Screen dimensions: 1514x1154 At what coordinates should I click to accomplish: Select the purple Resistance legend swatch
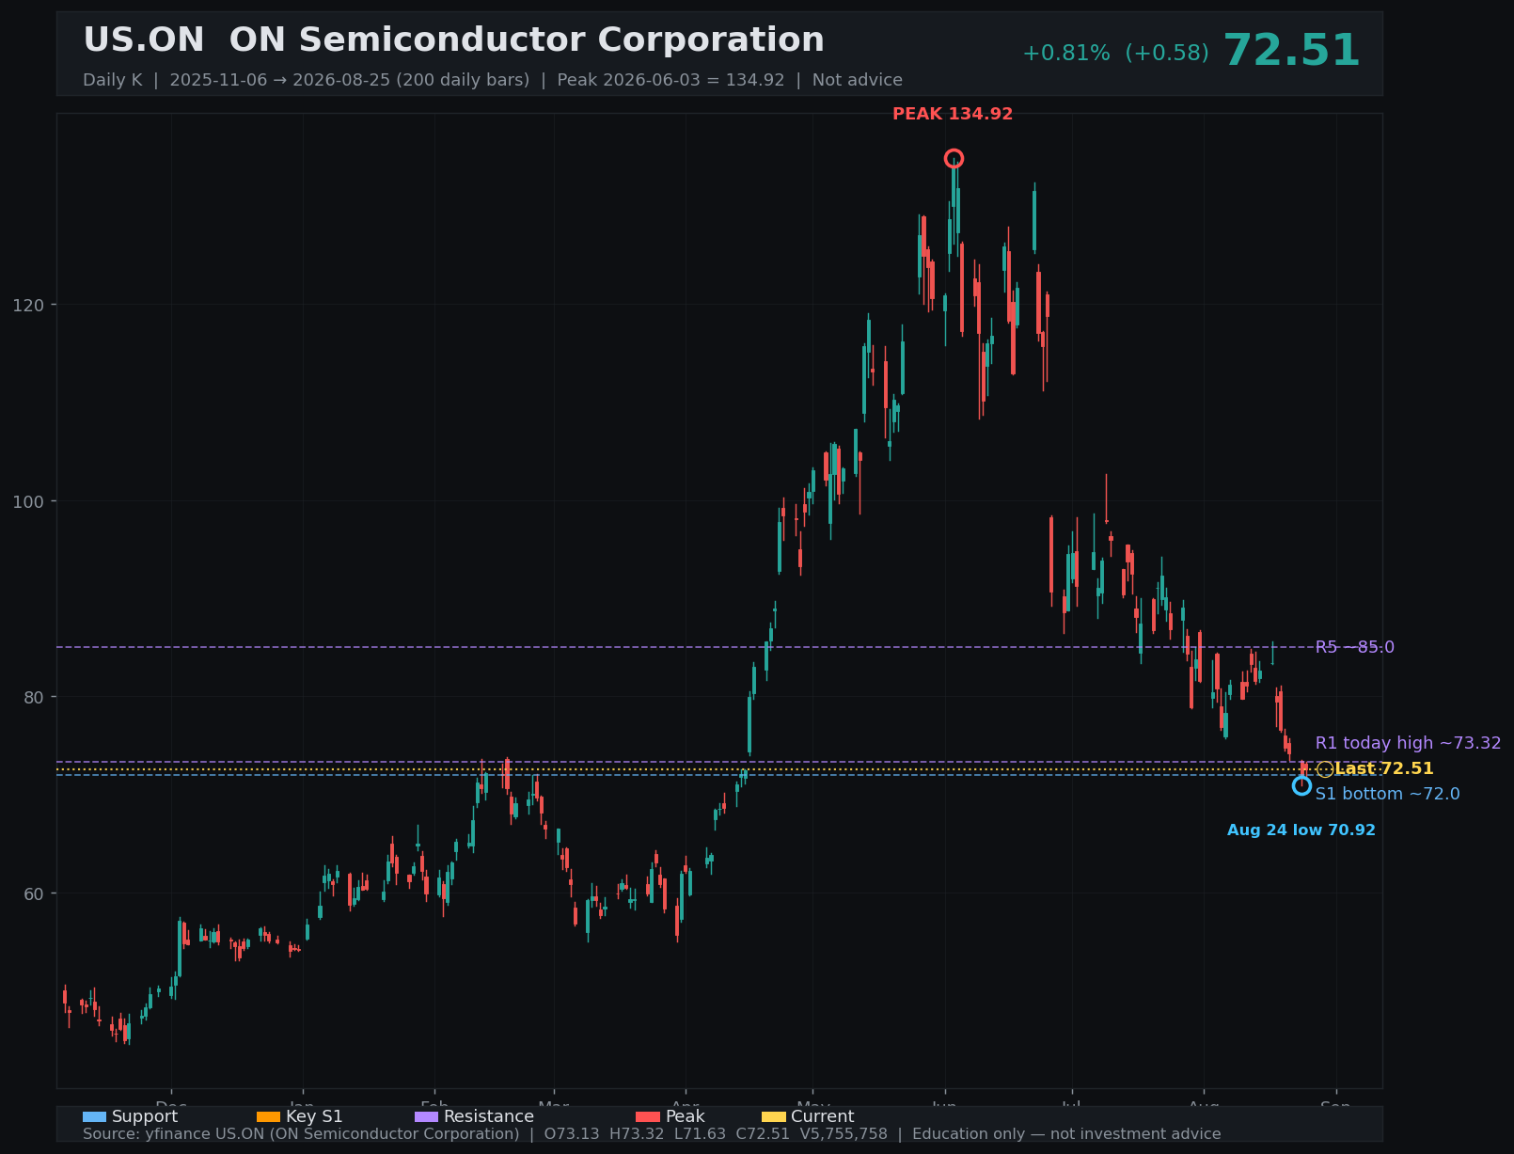point(426,1116)
